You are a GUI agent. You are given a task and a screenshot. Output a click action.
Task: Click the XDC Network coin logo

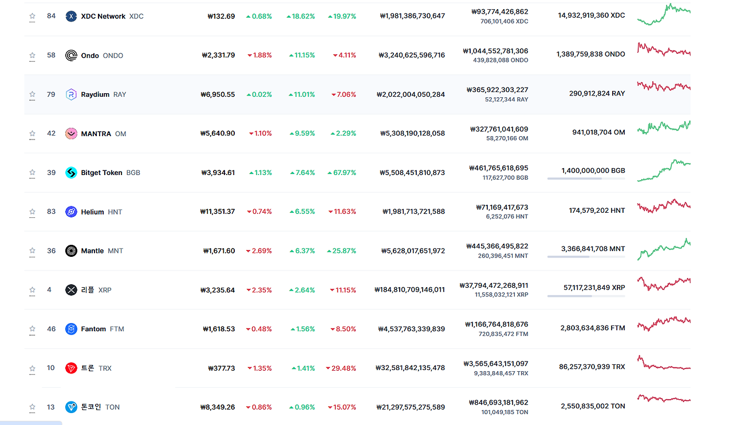pyautogui.click(x=71, y=16)
